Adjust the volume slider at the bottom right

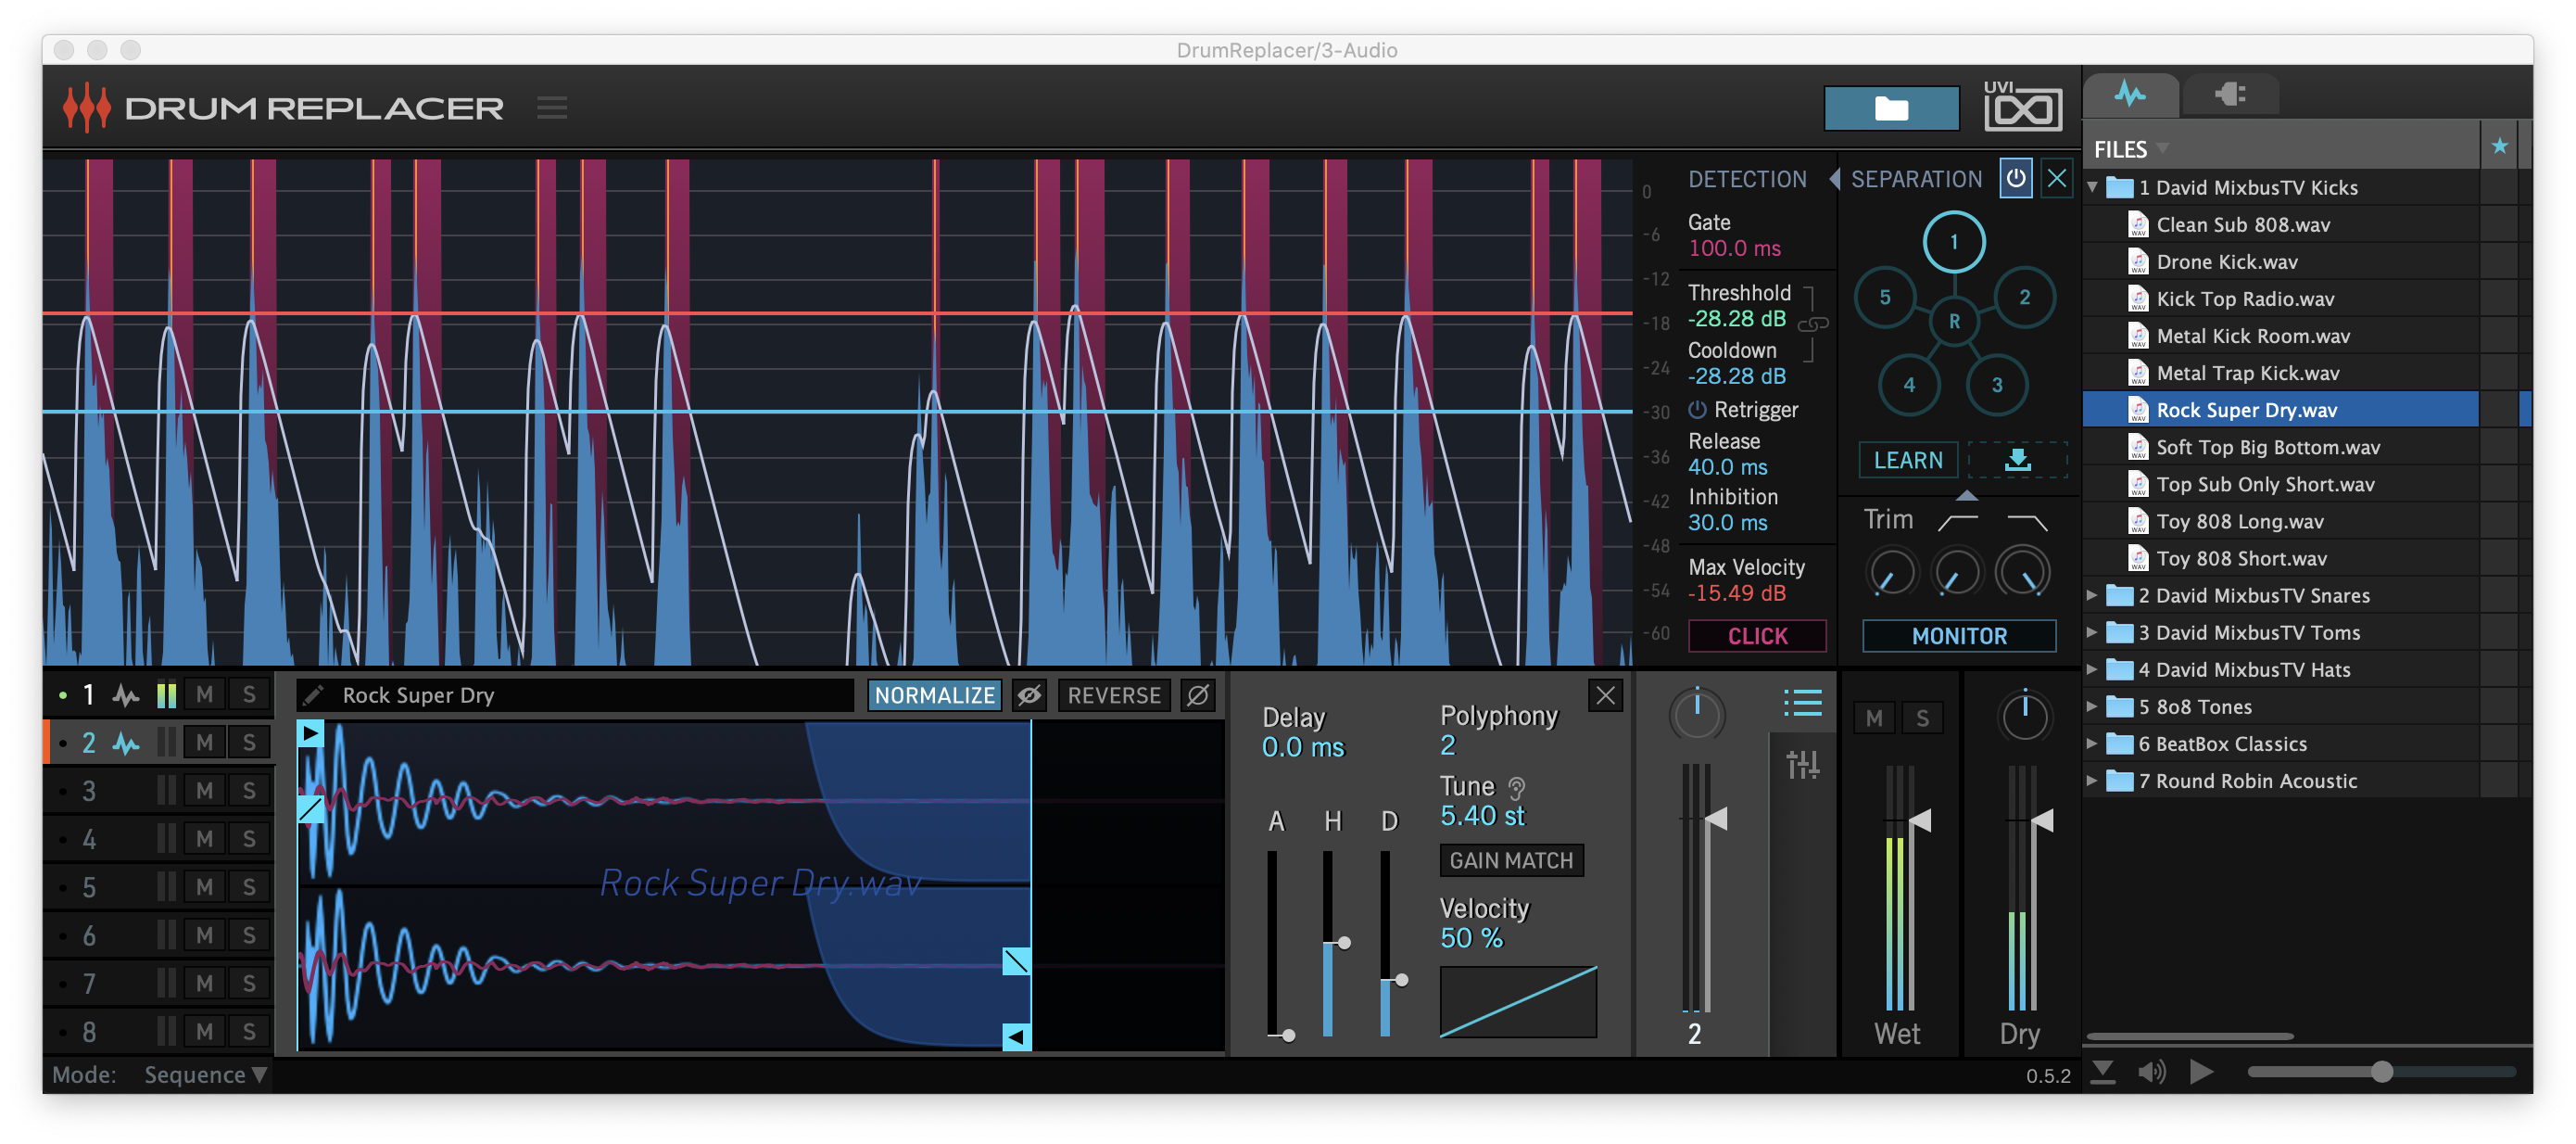tap(2383, 1072)
